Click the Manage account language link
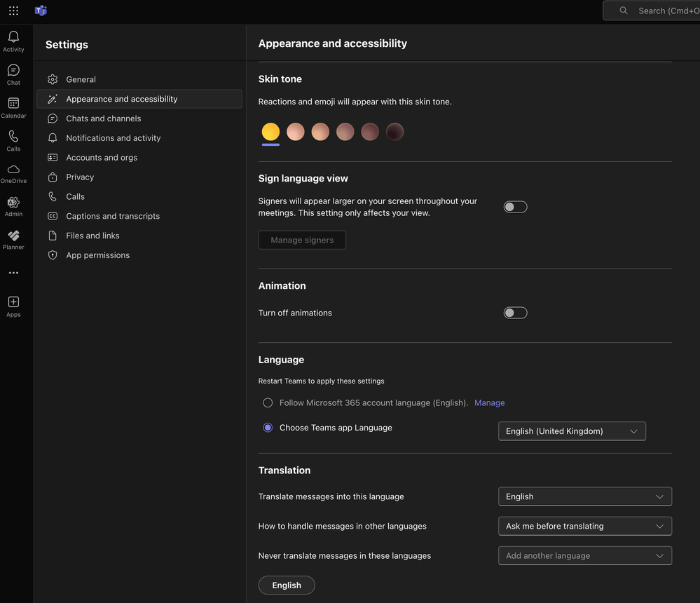The height and width of the screenshot is (603, 700). click(489, 403)
